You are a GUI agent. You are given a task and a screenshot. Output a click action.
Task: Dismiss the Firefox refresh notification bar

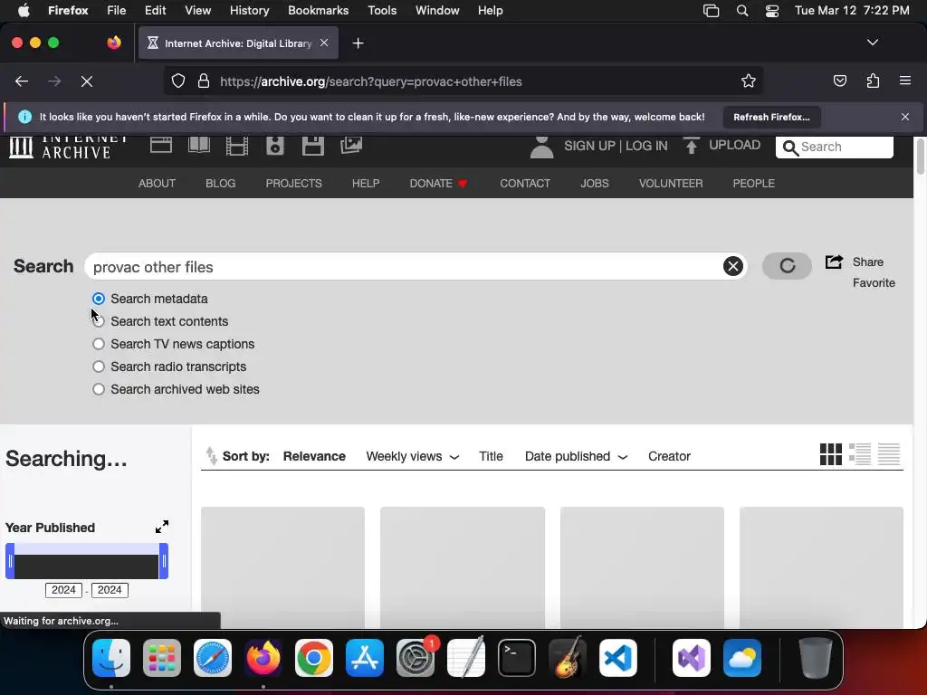(905, 117)
